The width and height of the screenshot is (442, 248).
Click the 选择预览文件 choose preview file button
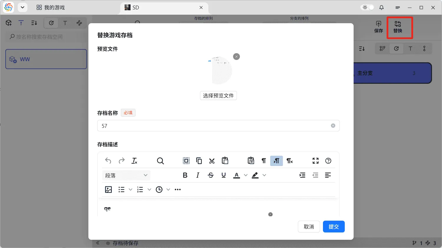[x=218, y=95]
